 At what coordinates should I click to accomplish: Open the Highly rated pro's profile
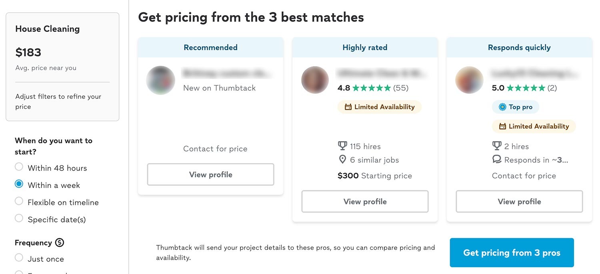click(365, 202)
